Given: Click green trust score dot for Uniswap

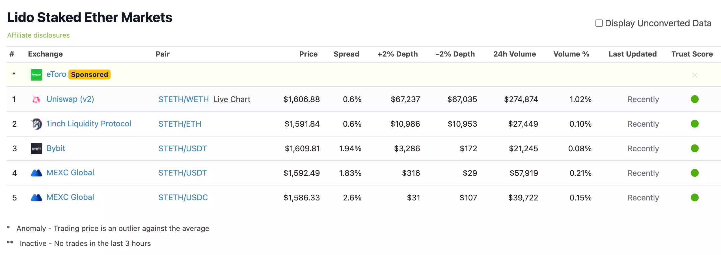Looking at the screenshot, I should tap(694, 99).
